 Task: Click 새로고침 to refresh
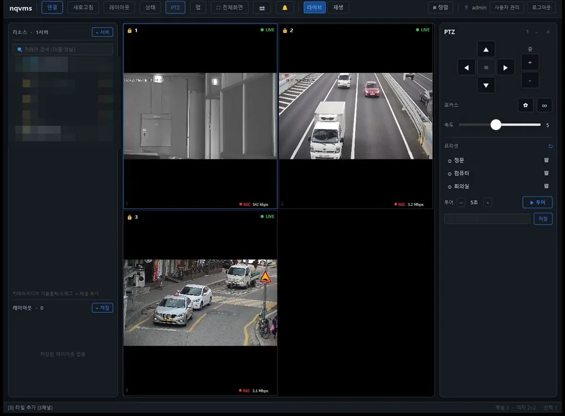point(83,8)
